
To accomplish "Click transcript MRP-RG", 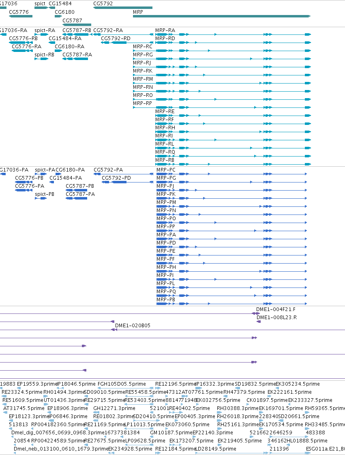I will click(143, 55).
